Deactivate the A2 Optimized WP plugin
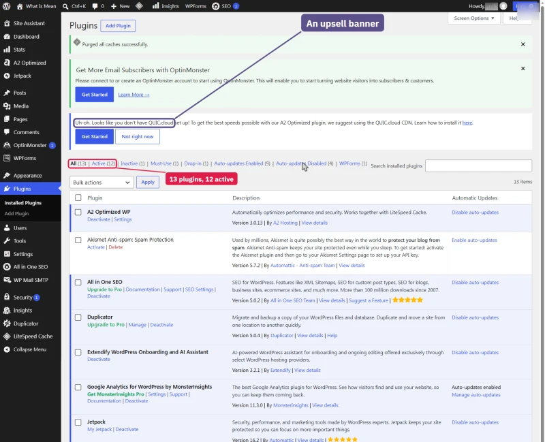The image size is (545, 442). [99, 219]
